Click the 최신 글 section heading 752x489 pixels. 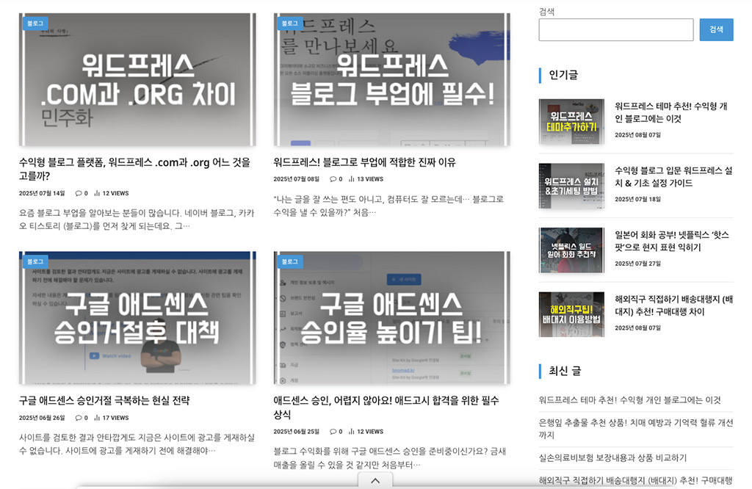[565, 371]
